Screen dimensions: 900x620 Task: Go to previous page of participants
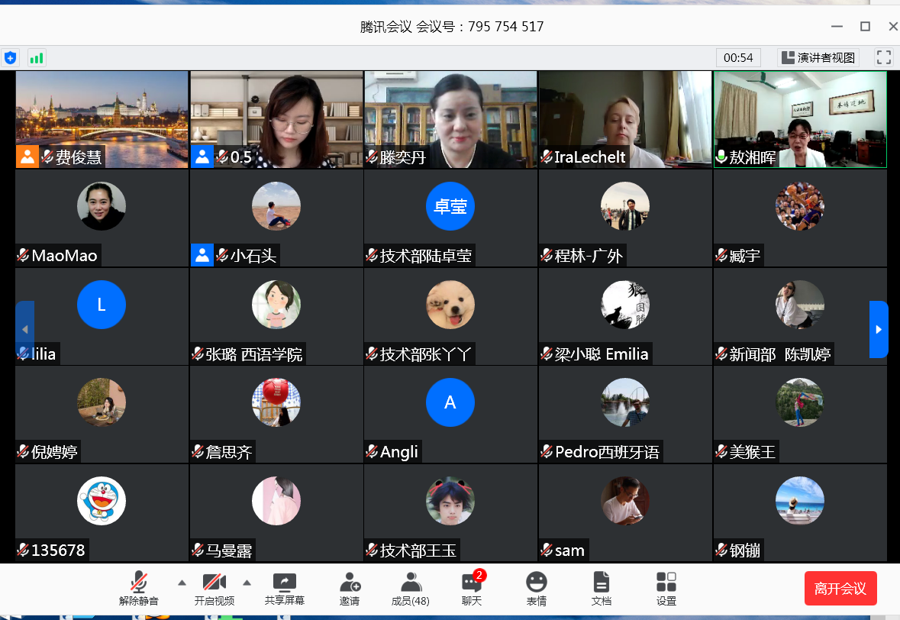click(x=24, y=329)
